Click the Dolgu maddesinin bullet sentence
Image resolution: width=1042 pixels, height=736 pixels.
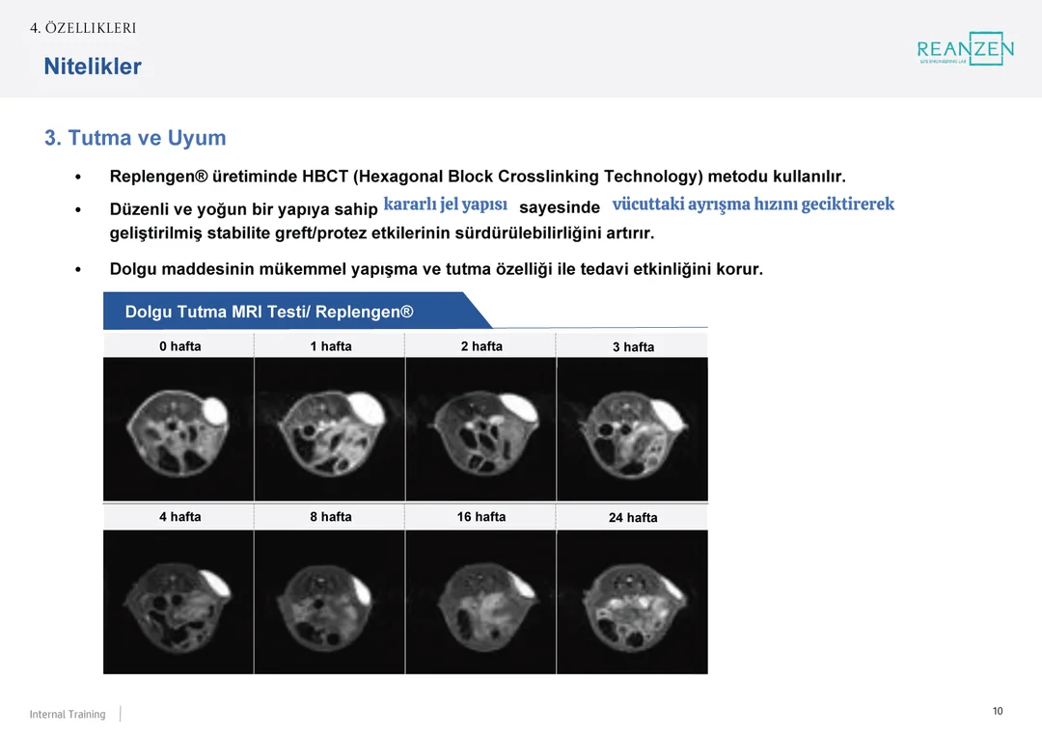click(436, 269)
